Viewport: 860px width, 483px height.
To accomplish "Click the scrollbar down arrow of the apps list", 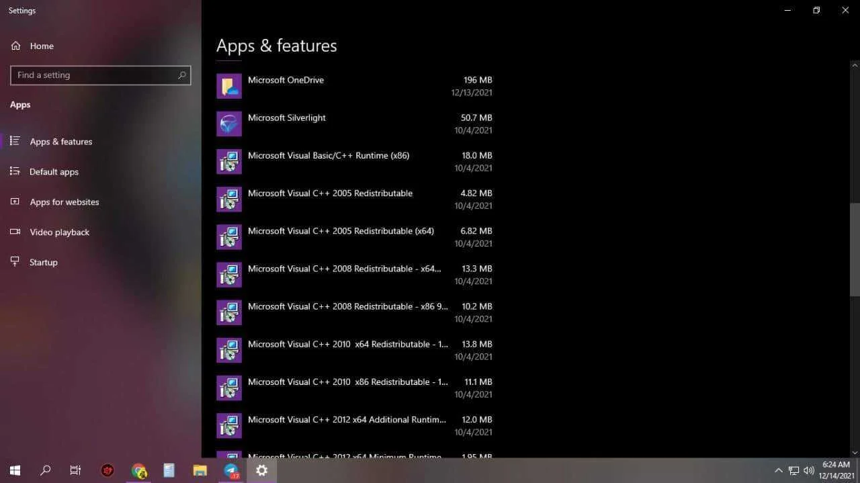I will pos(855,452).
